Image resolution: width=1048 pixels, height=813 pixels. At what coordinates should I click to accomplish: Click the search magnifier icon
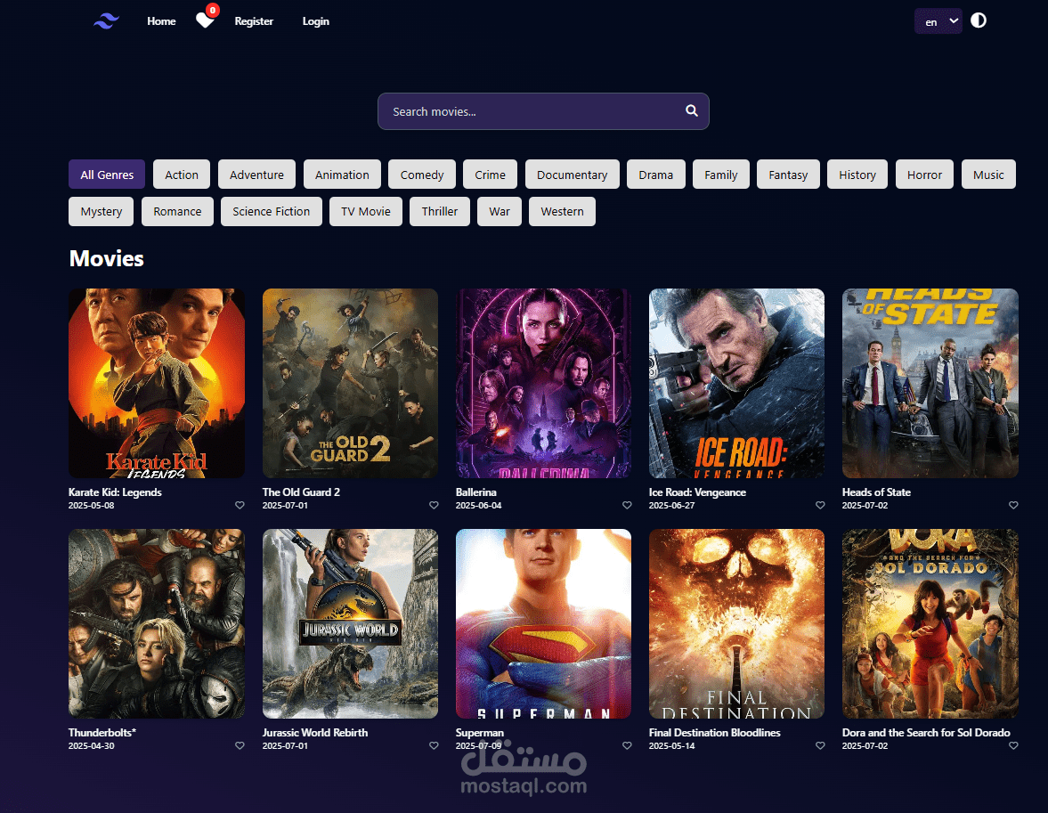[692, 111]
